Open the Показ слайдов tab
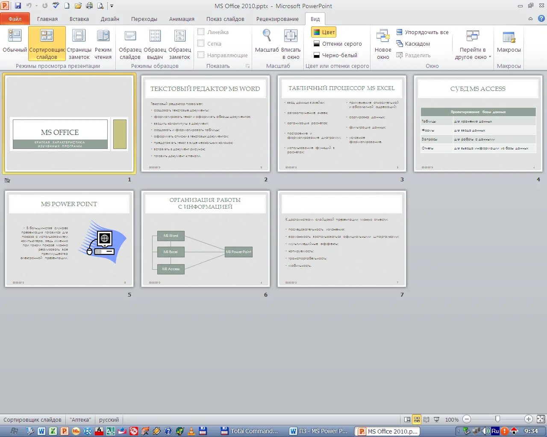 tap(225, 19)
